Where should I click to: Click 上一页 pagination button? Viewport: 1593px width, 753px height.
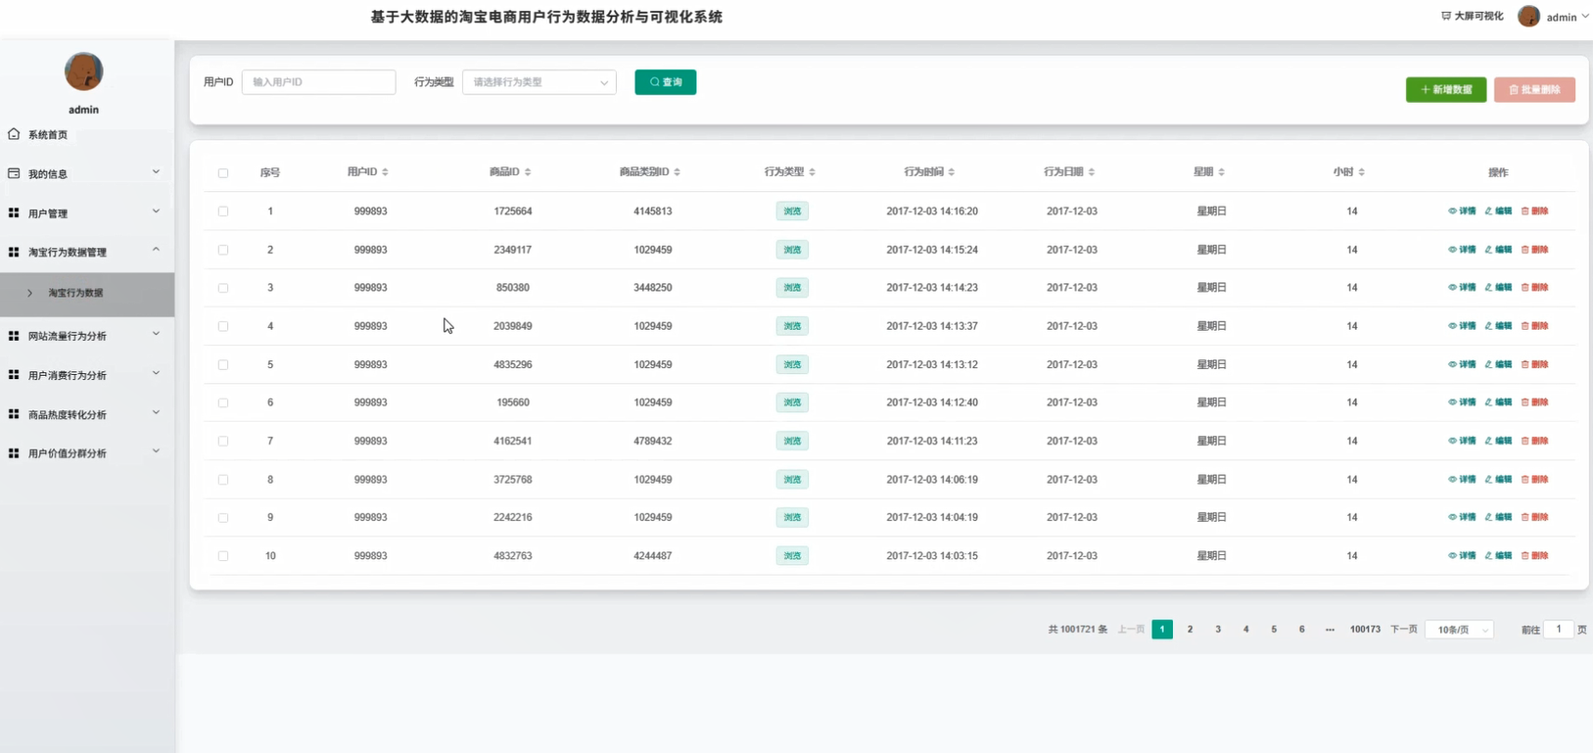(x=1132, y=630)
